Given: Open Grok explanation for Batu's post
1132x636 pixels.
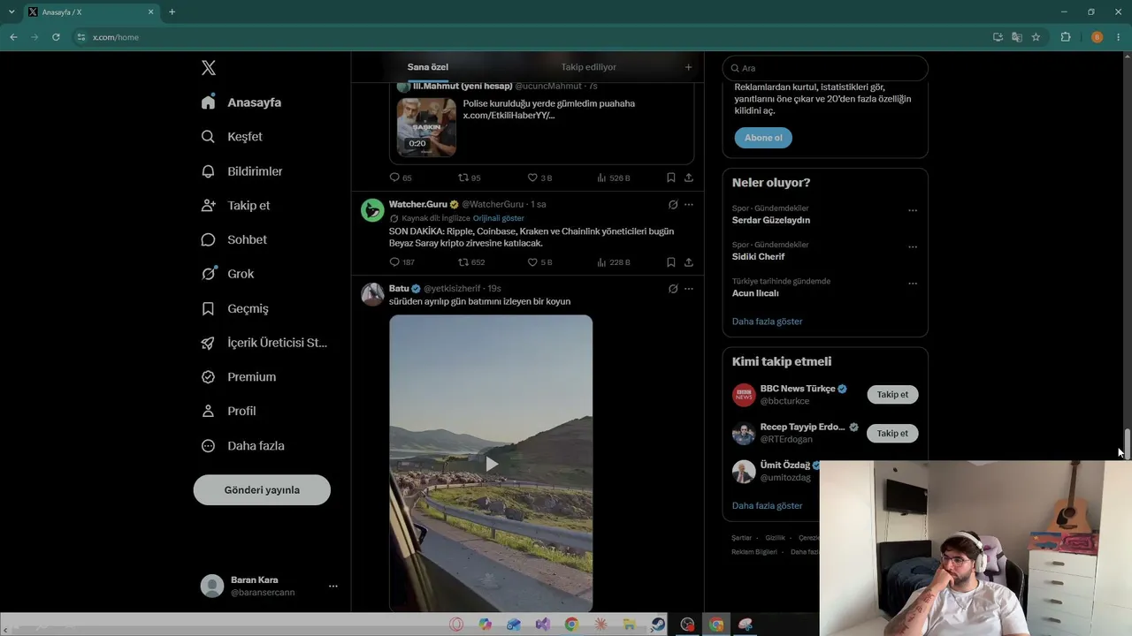Looking at the screenshot, I should click(x=673, y=289).
